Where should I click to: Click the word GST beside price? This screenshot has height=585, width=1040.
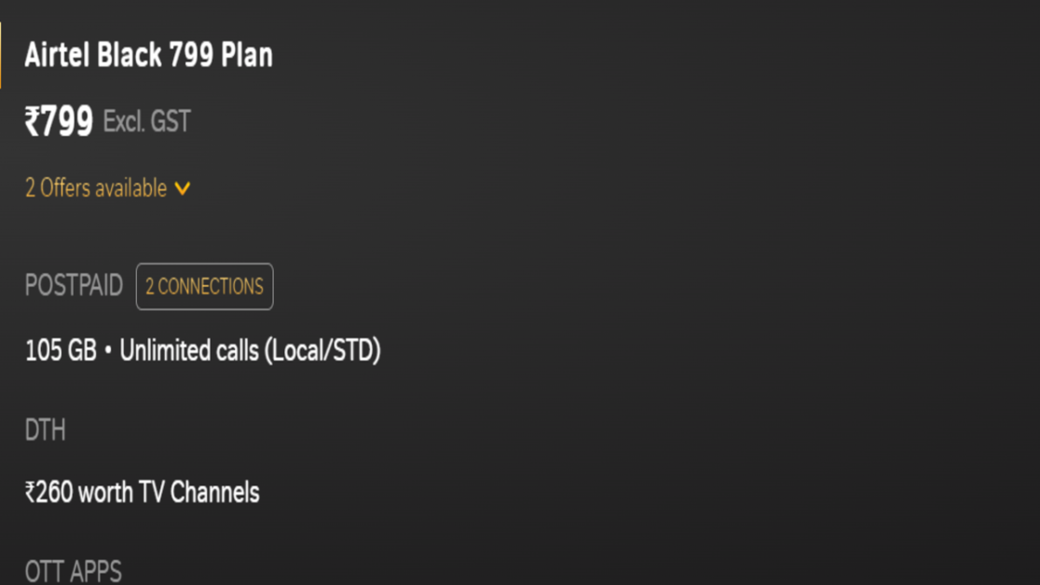tap(171, 121)
